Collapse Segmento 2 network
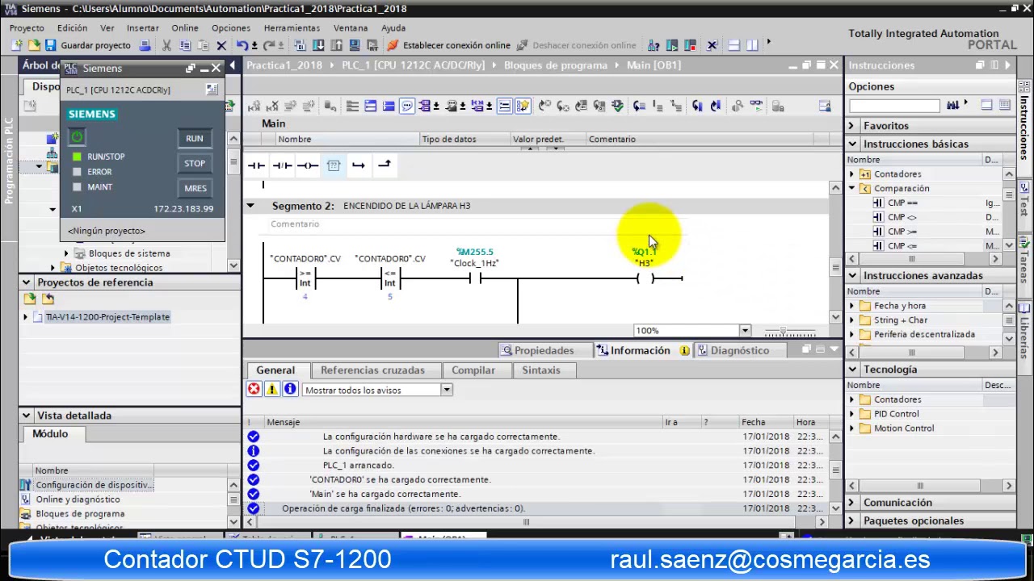The image size is (1034, 581). (250, 206)
